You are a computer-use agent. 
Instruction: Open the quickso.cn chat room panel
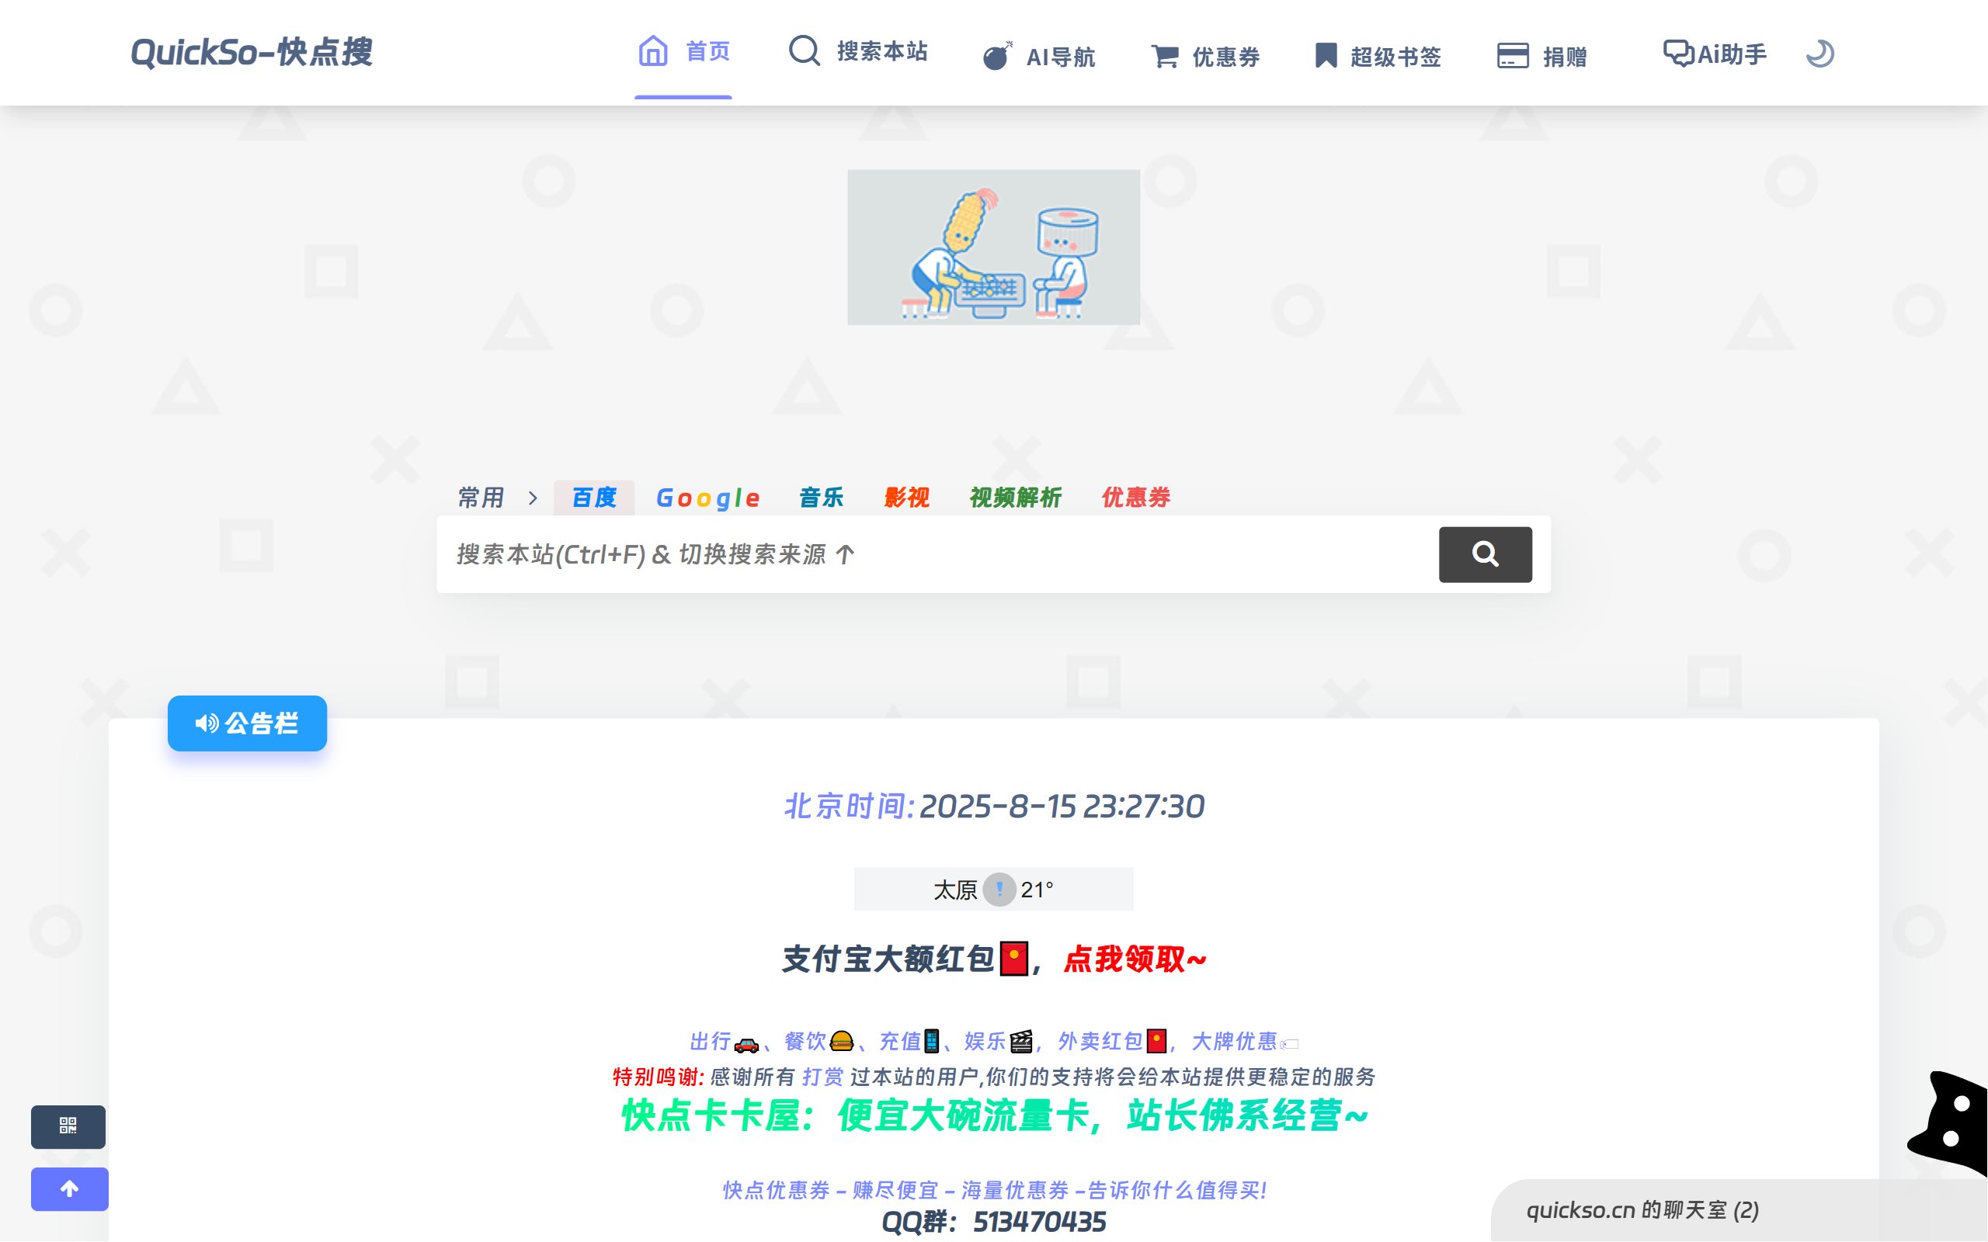pyautogui.click(x=1643, y=1210)
